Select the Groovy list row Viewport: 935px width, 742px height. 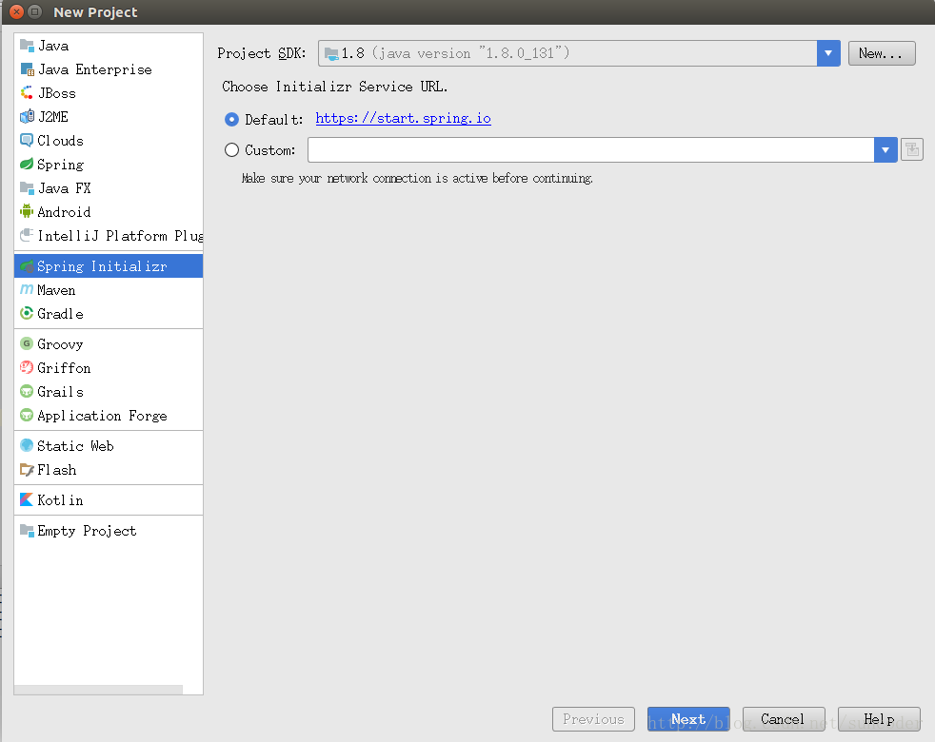109,343
